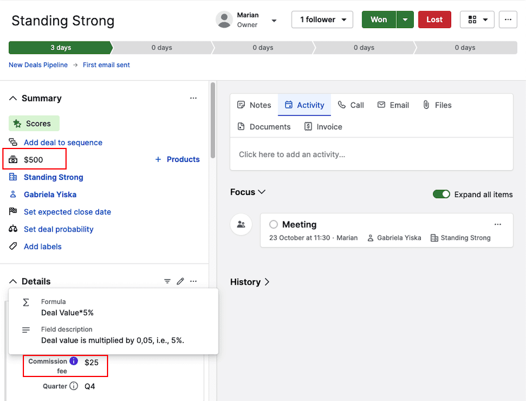526x401 pixels.
Task: Click the add an activity input field
Action: tap(371, 154)
